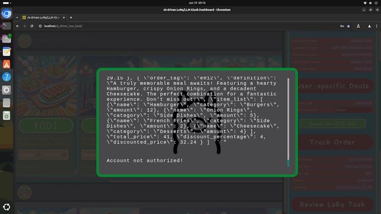Open Chromium browser in the dock
The image size is (381, 214).
[x=7, y=13]
